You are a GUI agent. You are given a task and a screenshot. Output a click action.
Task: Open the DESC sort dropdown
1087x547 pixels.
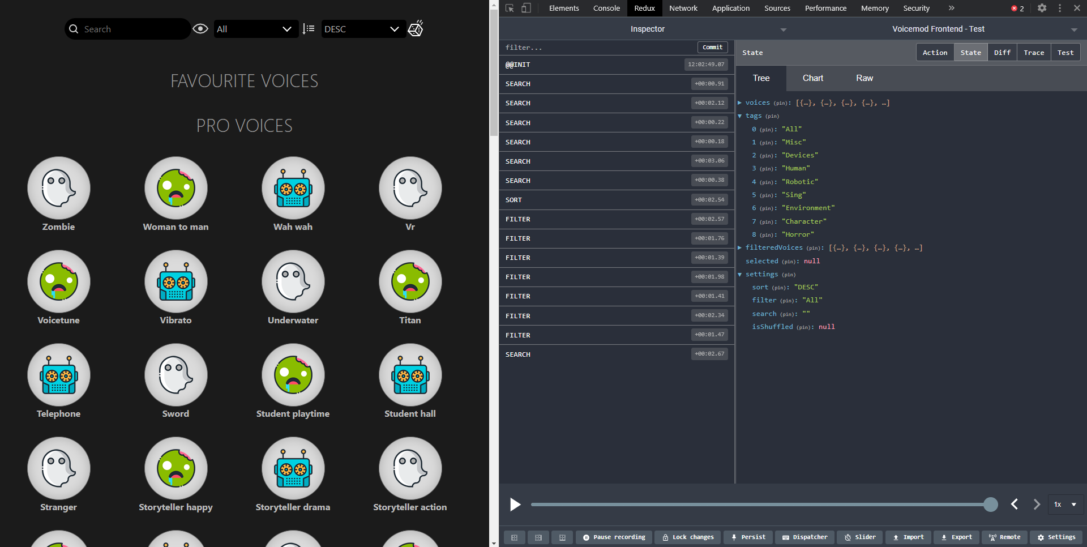(363, 29)
